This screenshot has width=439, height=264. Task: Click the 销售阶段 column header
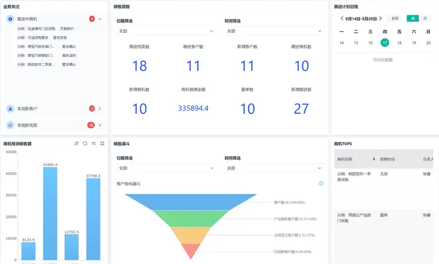tap(387, 159)
